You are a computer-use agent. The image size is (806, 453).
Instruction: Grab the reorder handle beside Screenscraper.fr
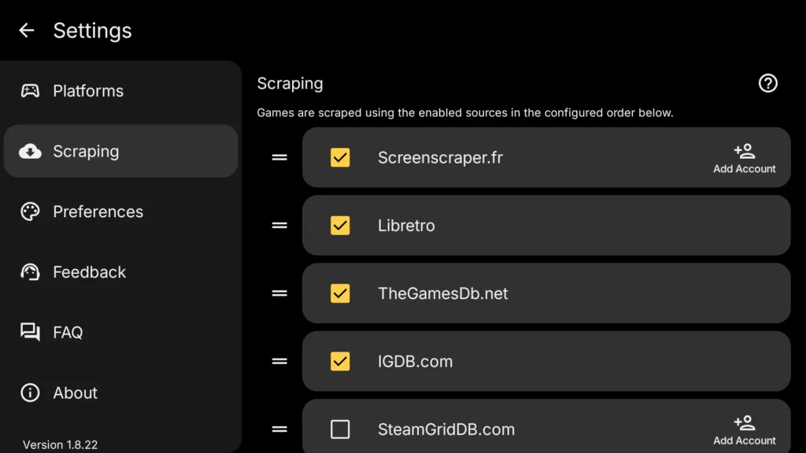(x=279, y=157)
